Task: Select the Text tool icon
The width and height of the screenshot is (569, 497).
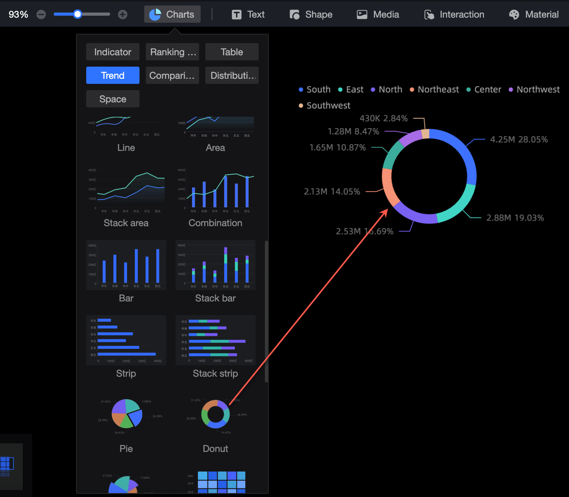Action: [x=237, y=15]
